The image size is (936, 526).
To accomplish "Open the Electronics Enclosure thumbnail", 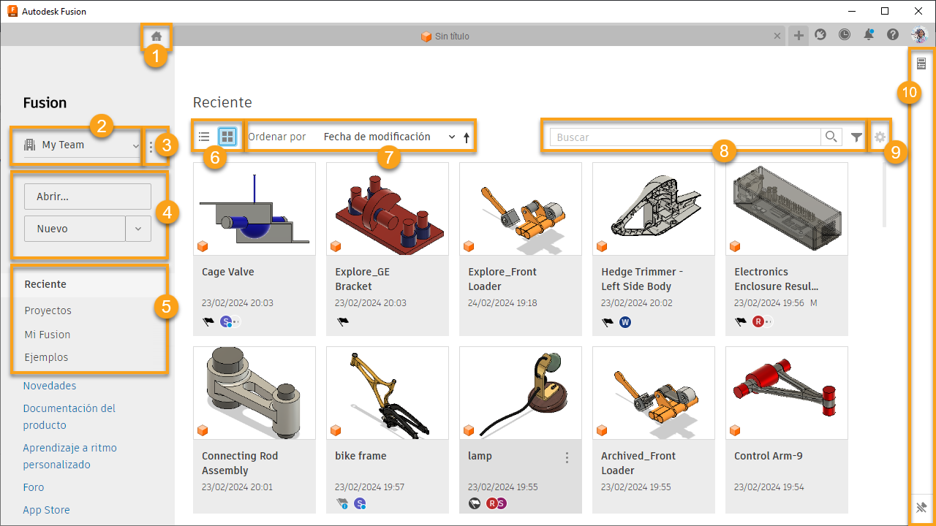I will [x=787, y=208].
